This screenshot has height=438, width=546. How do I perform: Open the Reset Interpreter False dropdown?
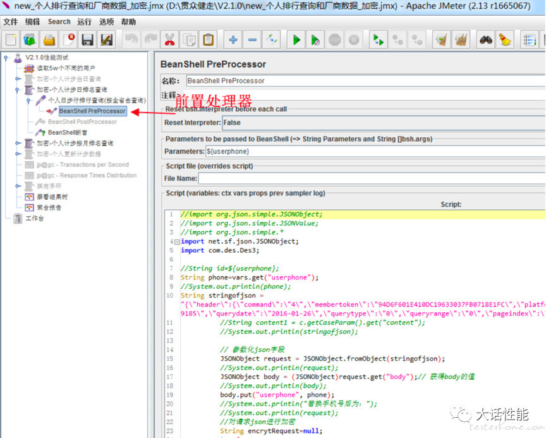coord(384,123)
